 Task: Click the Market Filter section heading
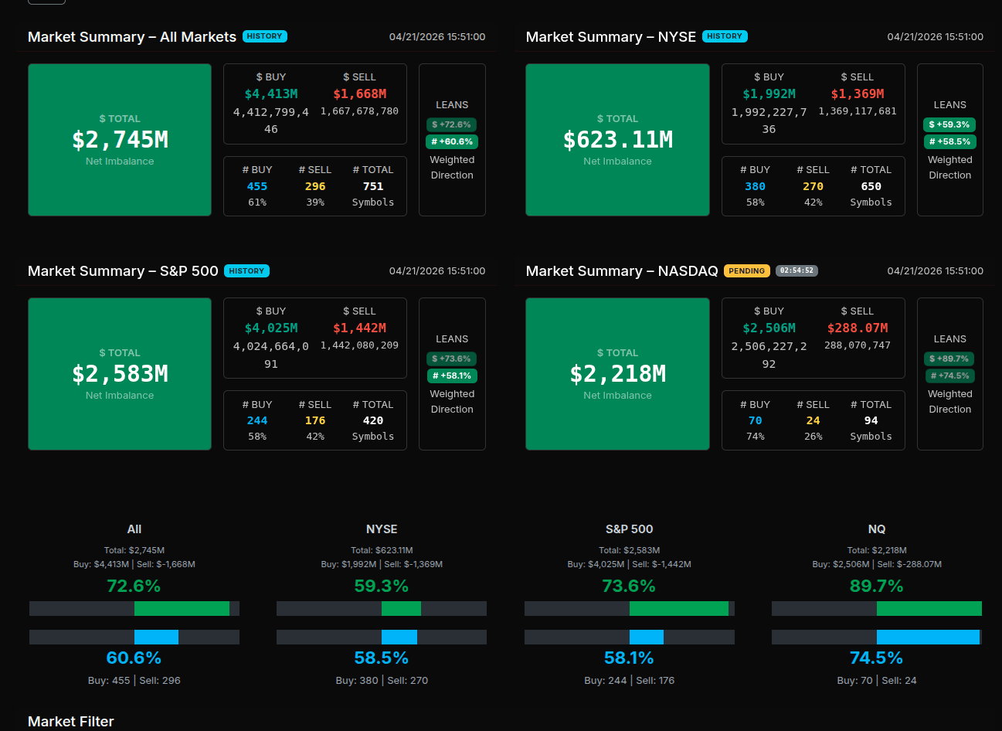[71, 722]
